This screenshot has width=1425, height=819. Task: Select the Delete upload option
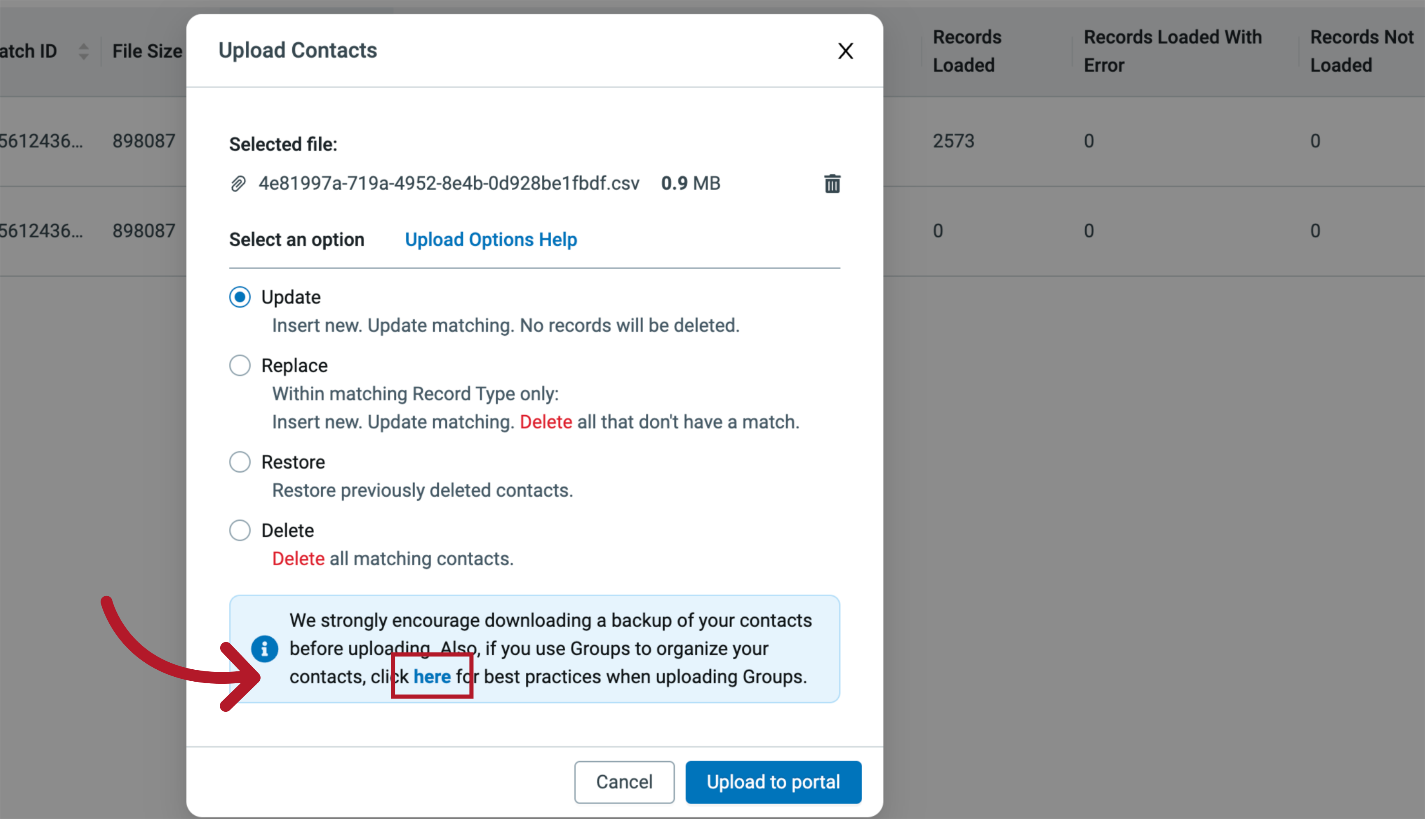point(240,530)
